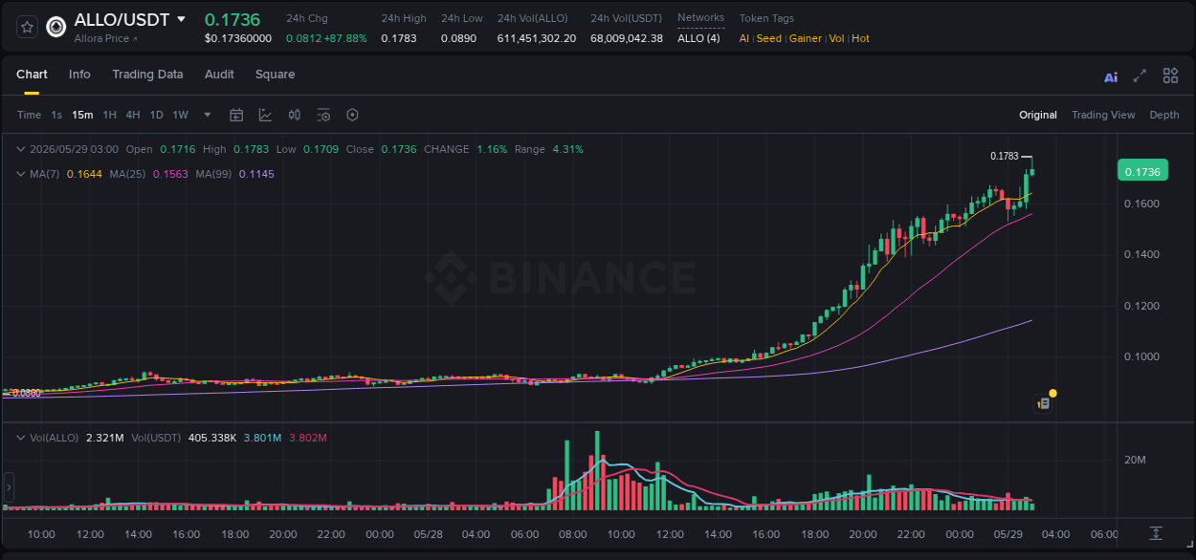Viewport: 1196px width, 560px height.
Task: Open the chart display settings icon
Action: coord(323,115)
